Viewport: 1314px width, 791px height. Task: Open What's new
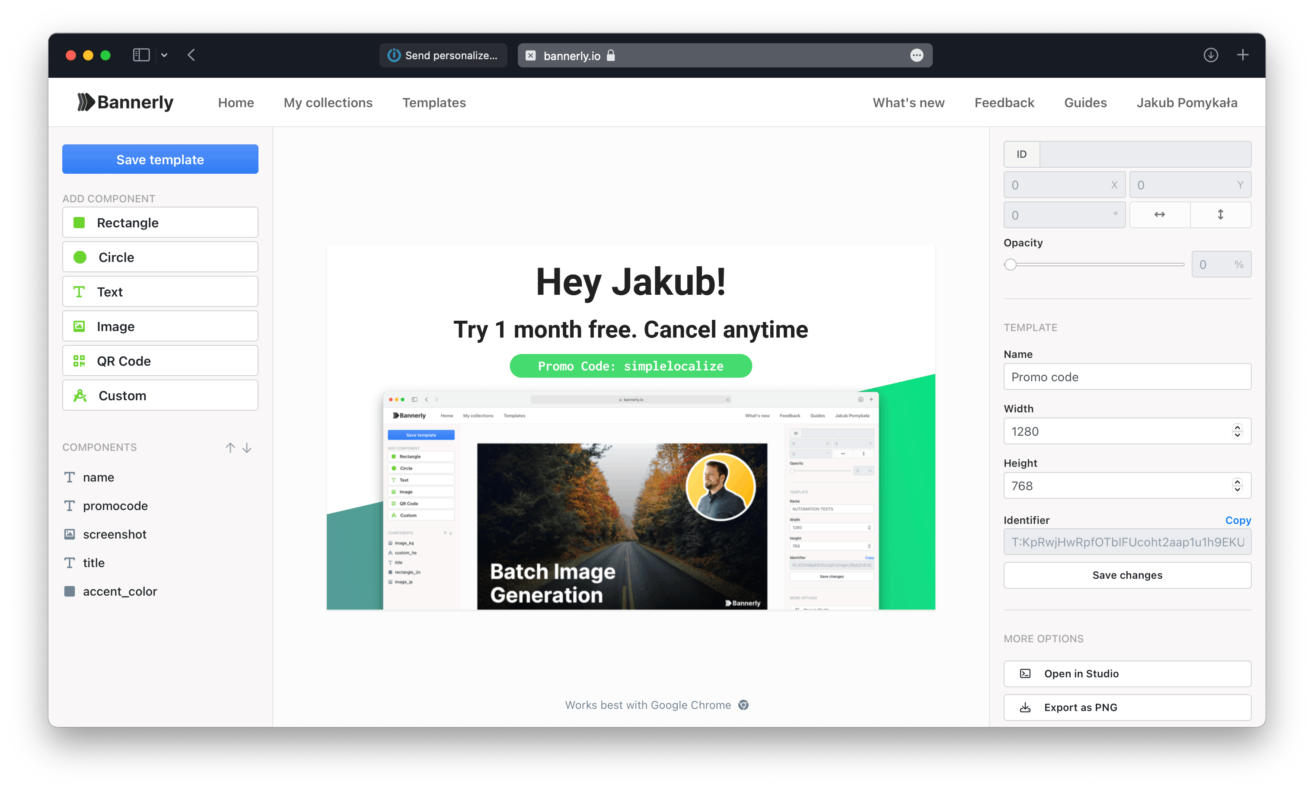908,102
